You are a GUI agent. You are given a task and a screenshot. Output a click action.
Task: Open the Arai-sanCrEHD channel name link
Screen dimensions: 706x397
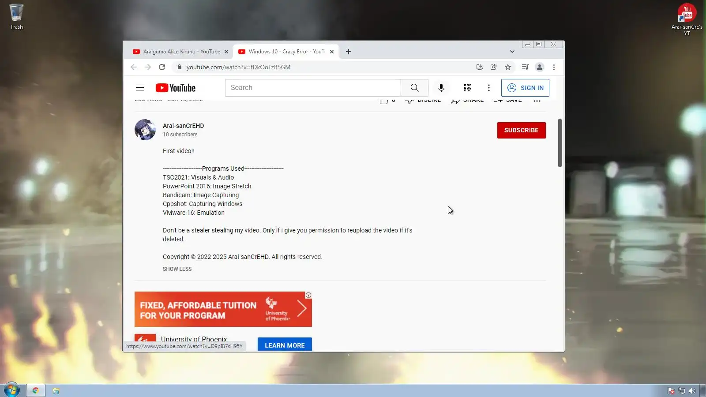(x=184, y=126)
